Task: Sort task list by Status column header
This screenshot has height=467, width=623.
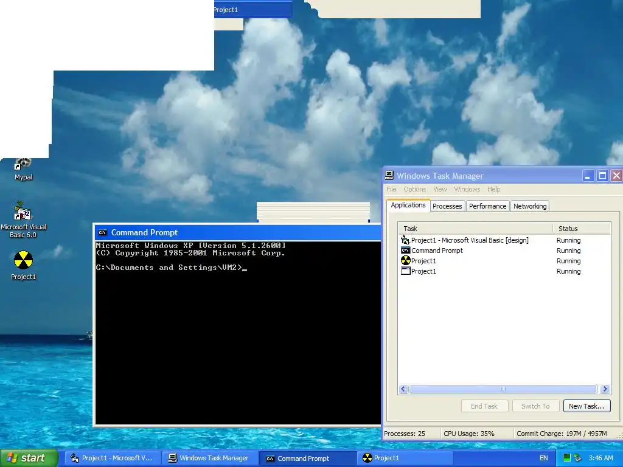Action: tap(582, 229)
